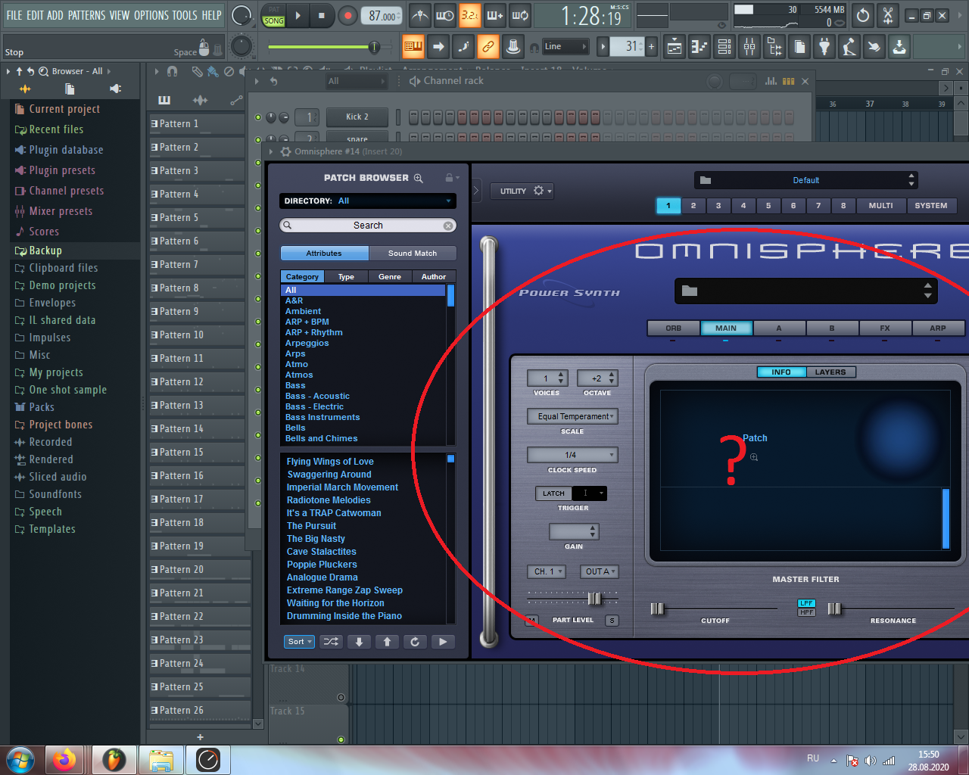
Task: Open the metronome toggle icon
Action: point(419,15)
